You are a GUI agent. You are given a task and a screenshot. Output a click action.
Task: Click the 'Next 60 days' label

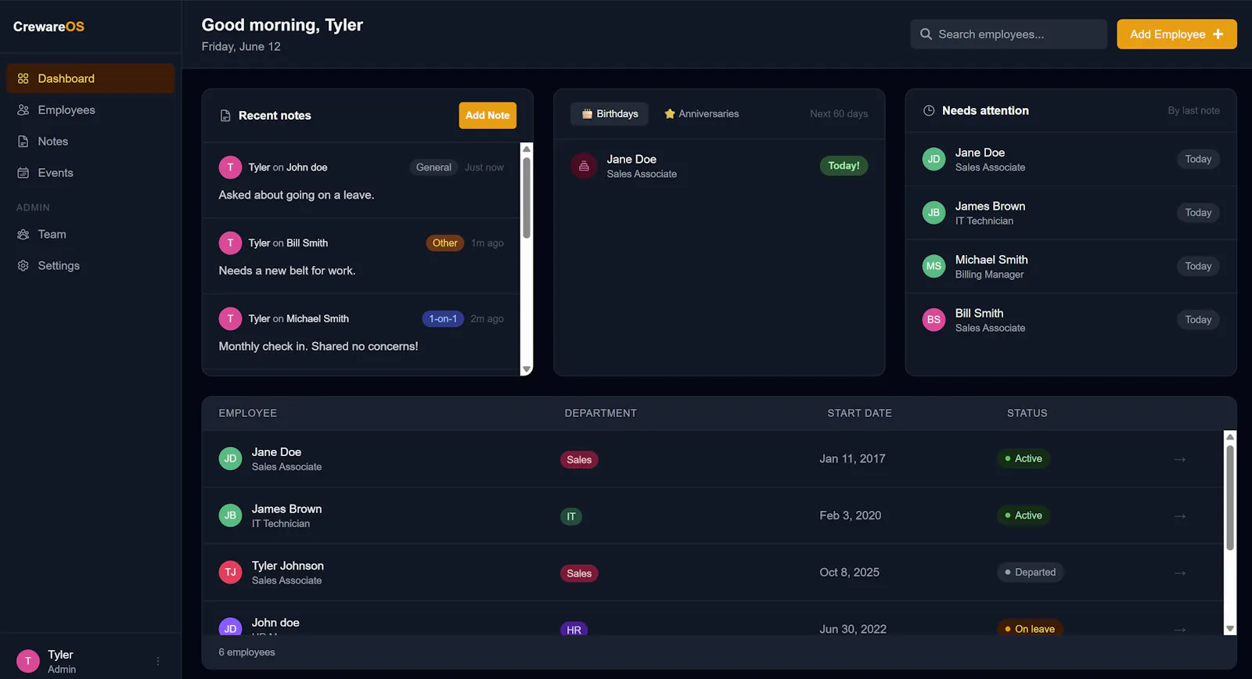pyautogui.click(x=839, y=114)
